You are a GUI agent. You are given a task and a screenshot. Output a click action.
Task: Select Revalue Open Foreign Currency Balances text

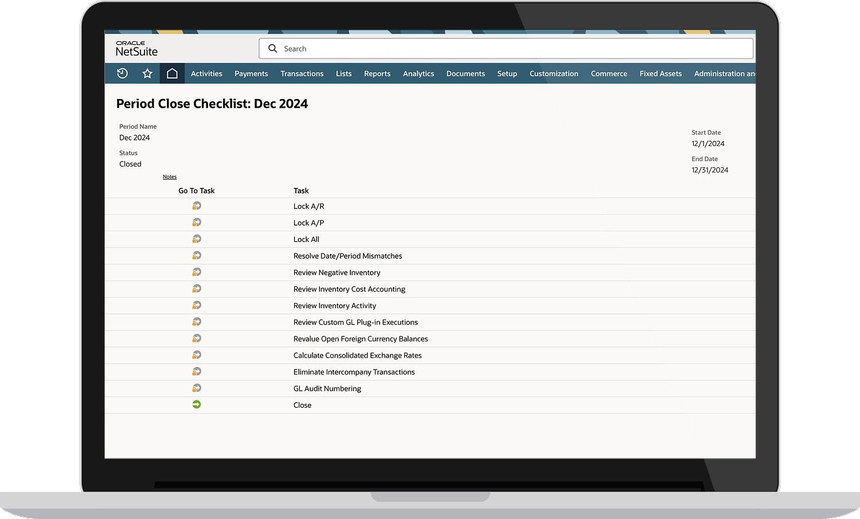click(361, 339)
